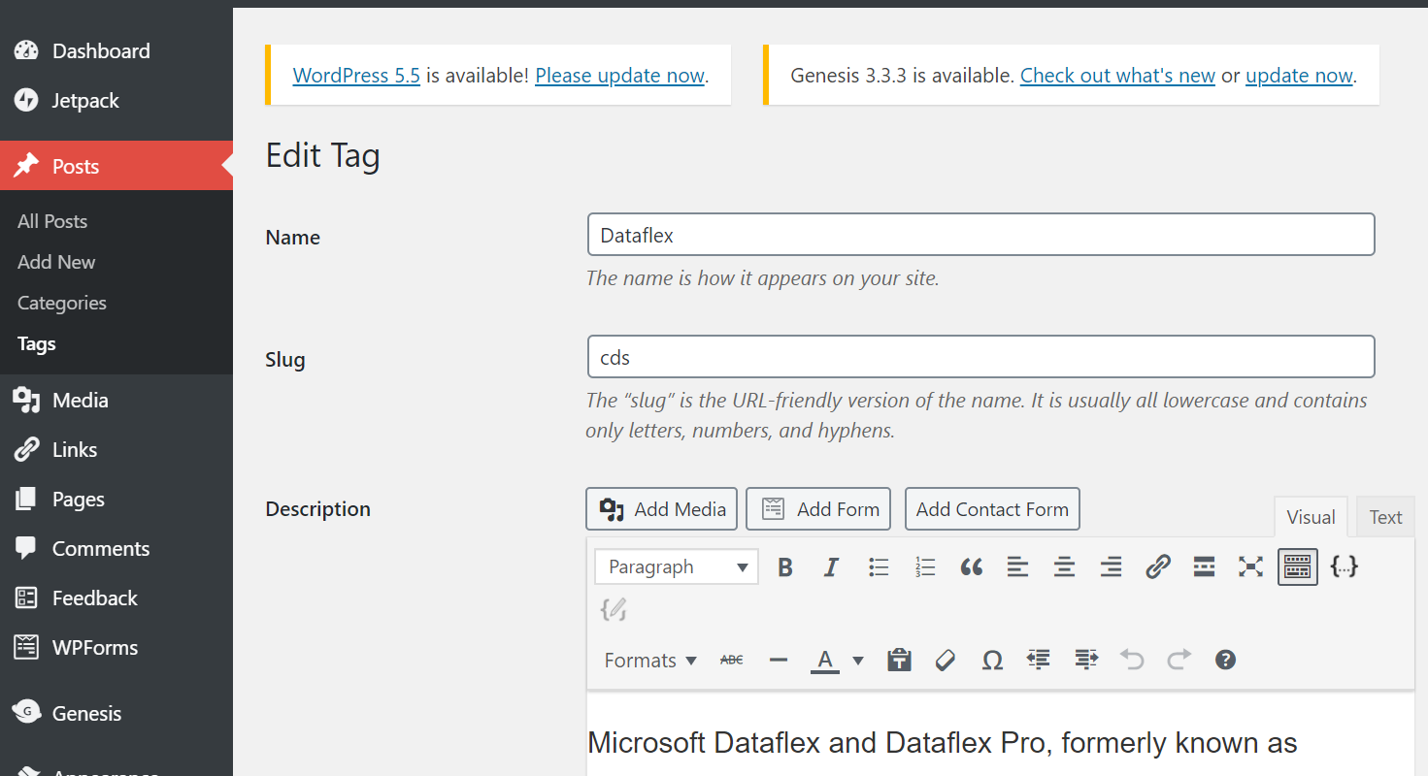This screenshot has width=1428, height=776.
Task: Open the WordPress 5.5 link
Action: click(356, 76)
